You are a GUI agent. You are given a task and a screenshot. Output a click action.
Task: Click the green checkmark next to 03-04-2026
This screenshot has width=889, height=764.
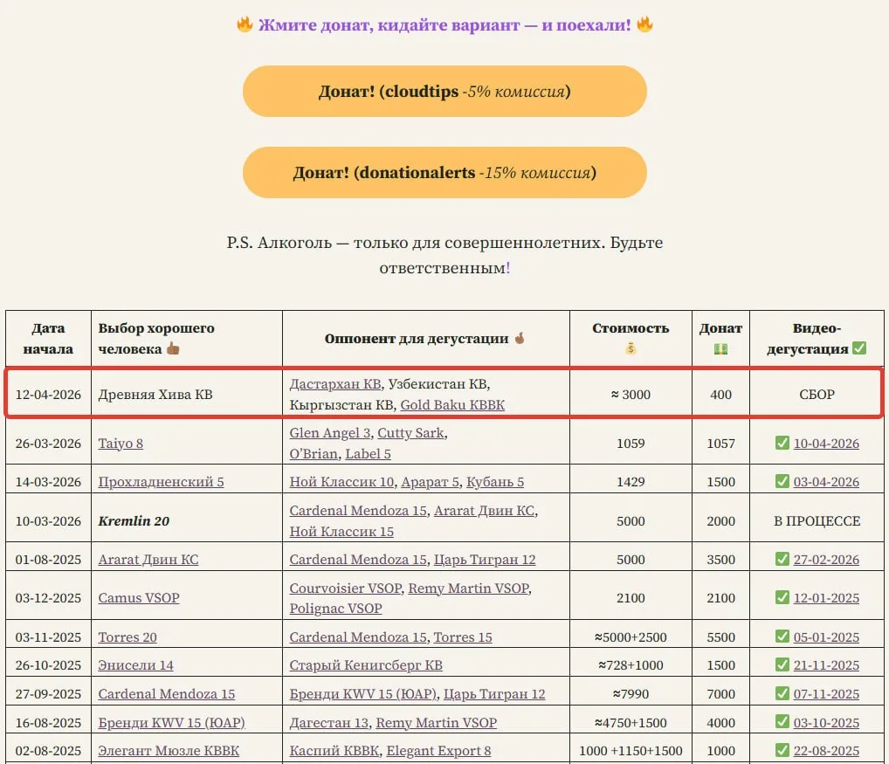782,480
